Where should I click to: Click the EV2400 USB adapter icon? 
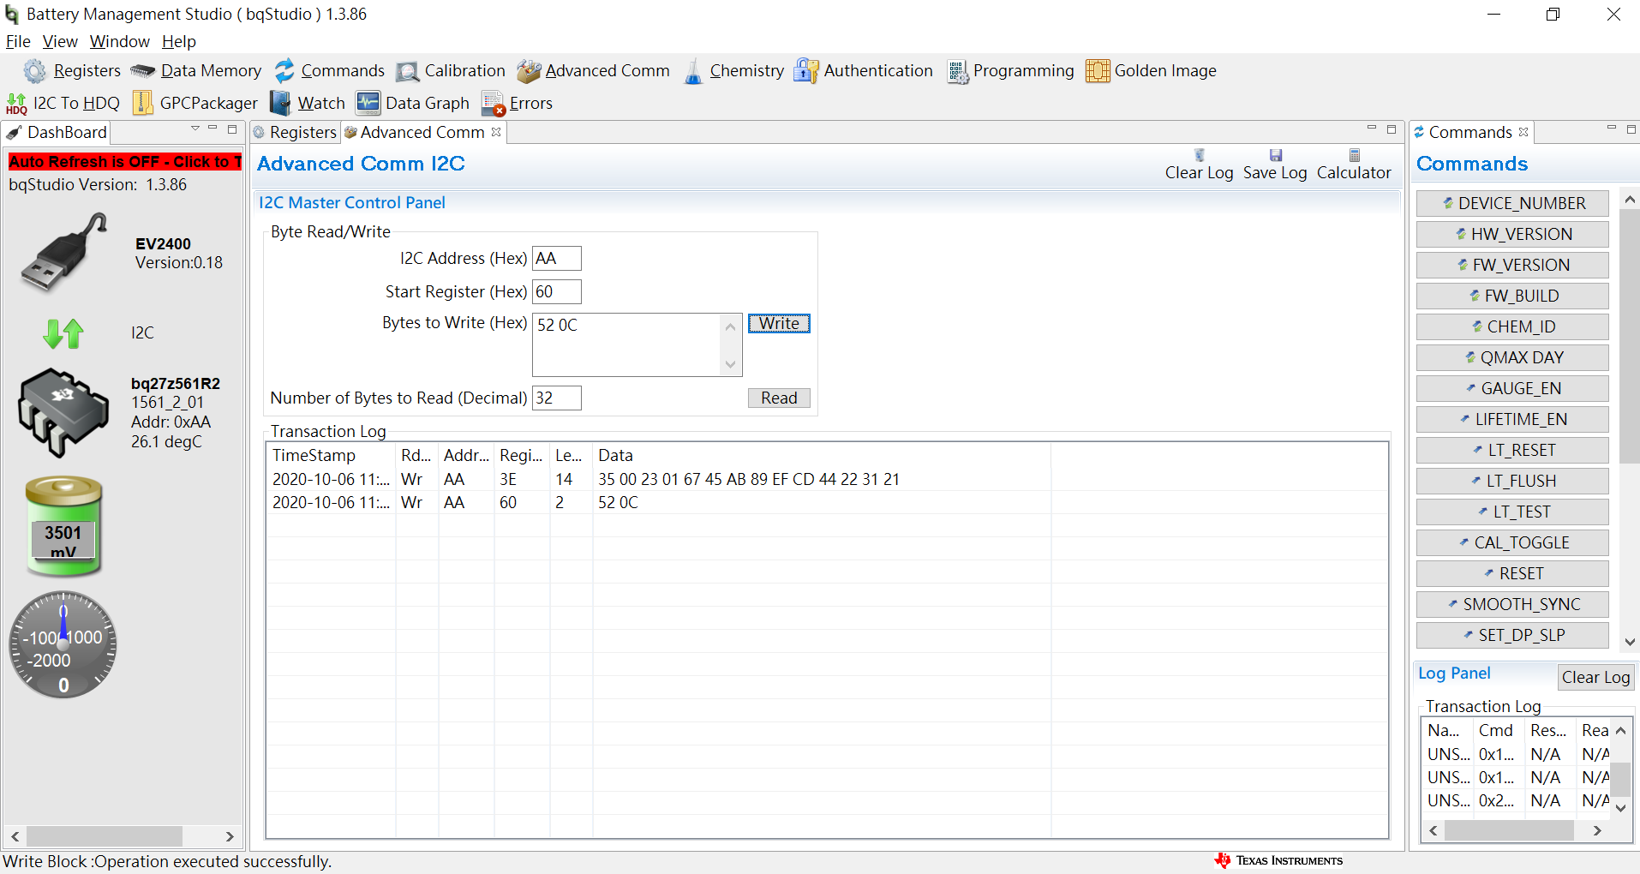tap(64, 253)
